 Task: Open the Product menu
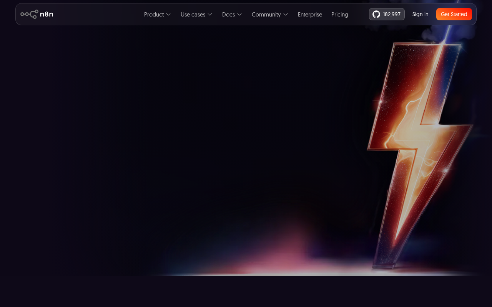tap(154, 14)
